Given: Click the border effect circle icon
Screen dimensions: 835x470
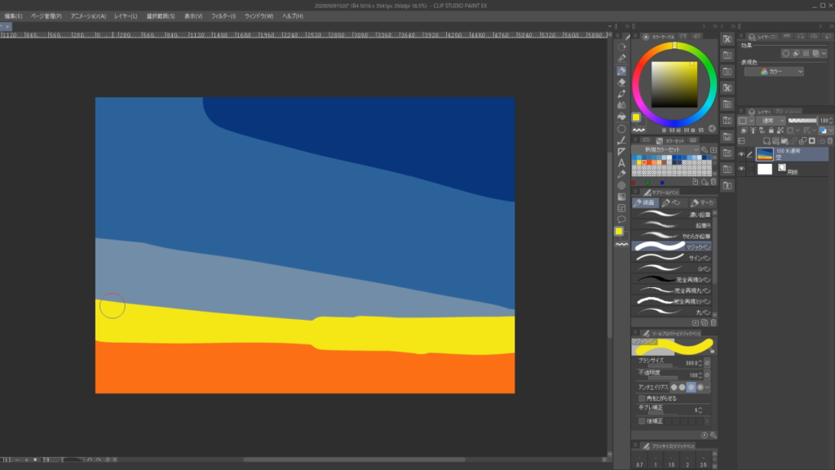Looking at the screenshot, I should coord(786,53).
